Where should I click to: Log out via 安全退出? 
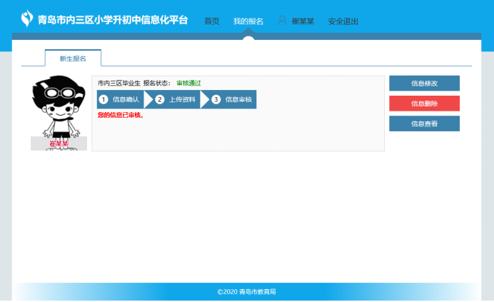tap(343, 21)
